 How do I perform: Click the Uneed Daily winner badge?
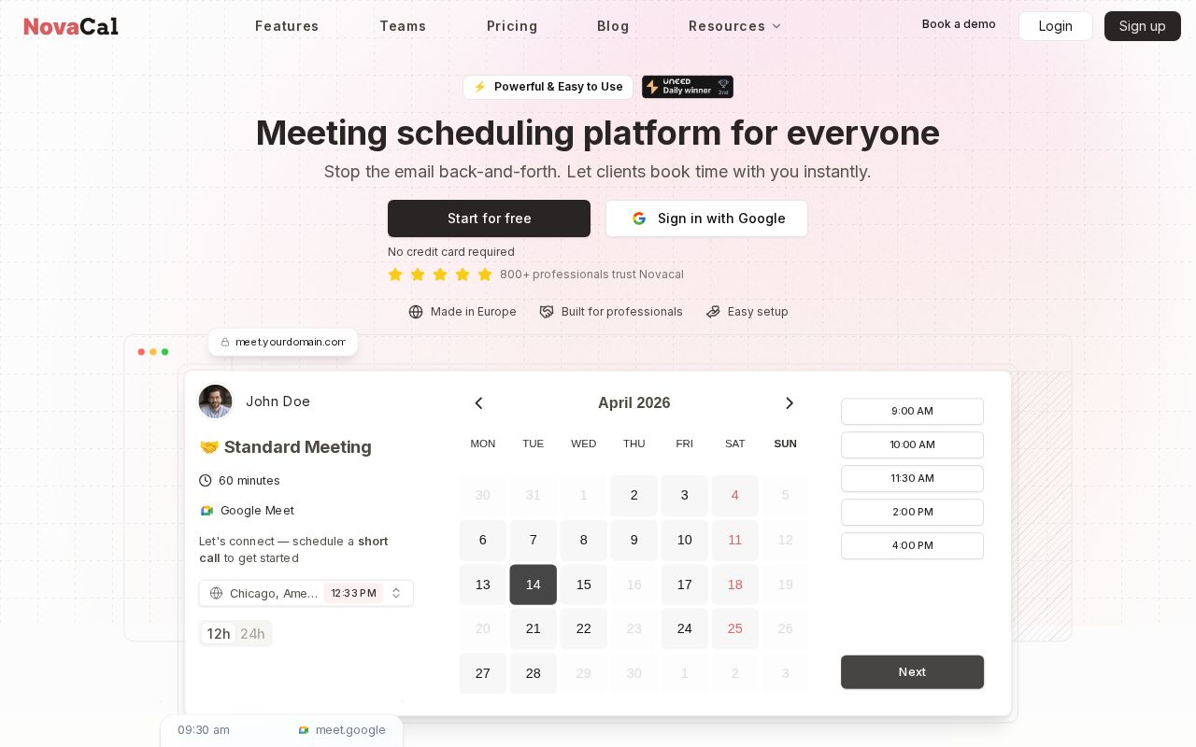[x=687, y=87]
